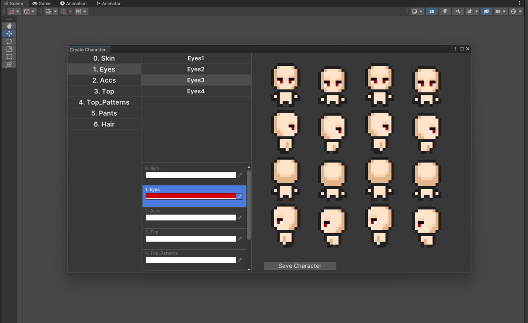Click the top-left front-facing character sprite
This screenshot has width=528, height=323.
tap(286, 85)
